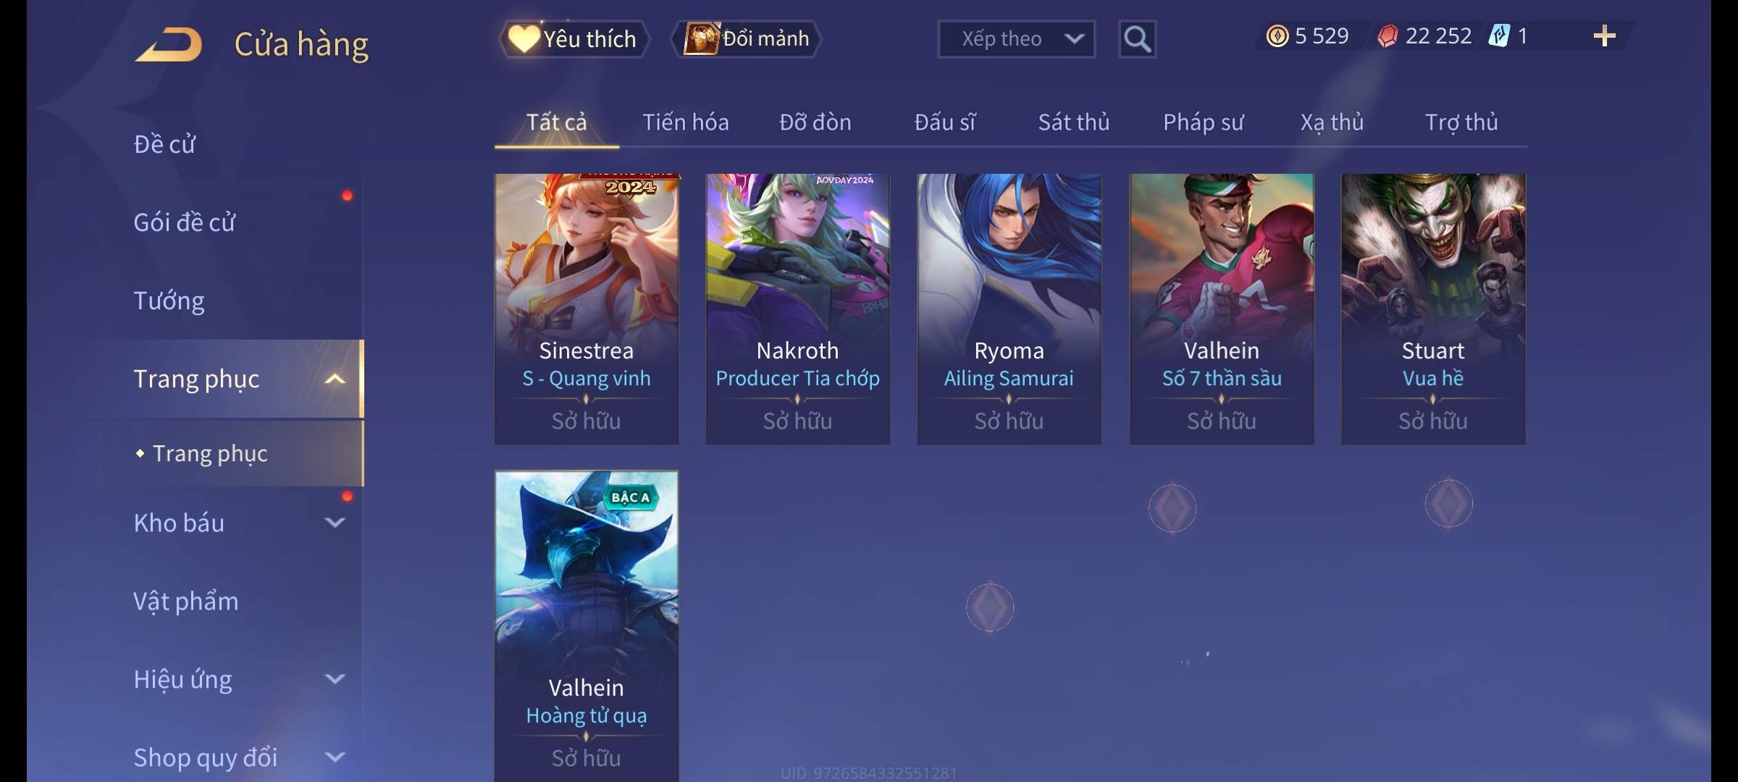Collapse the Trang phục section chevron
Image resolution: width=1738 pixels, height=782 pixels.
335,379
